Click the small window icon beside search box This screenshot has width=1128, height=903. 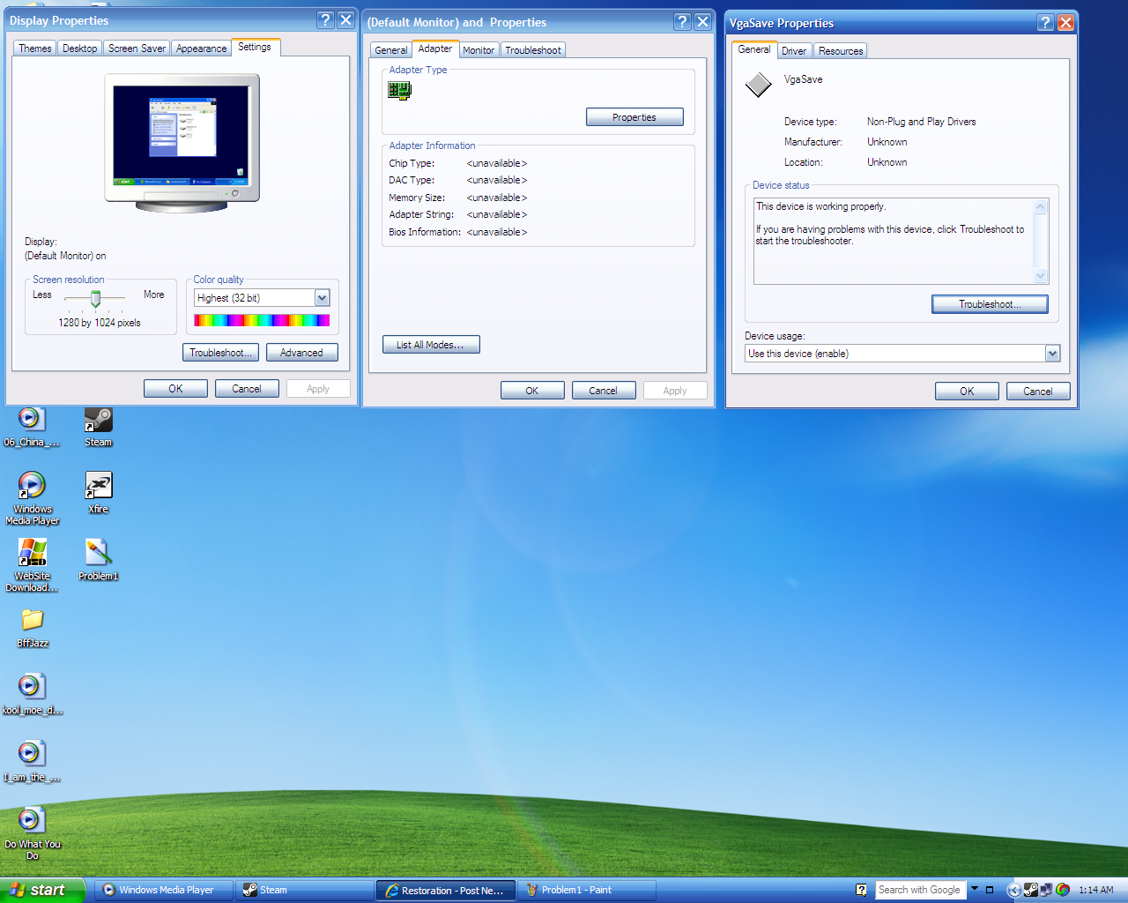pyautogui.click(x=990, y=890)
